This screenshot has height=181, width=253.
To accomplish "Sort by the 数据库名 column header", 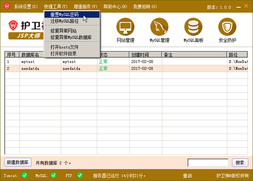I will pyautogui.click(x=32, y=55).
